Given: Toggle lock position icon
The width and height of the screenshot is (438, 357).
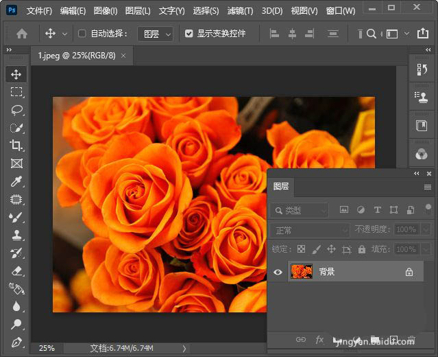Looking at the screenshot, I should 331,249.
